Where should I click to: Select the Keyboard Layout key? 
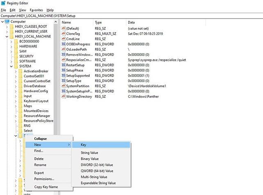(x=36, y=101)
